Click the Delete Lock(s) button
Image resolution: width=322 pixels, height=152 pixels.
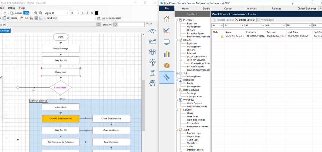pos(245,20)
